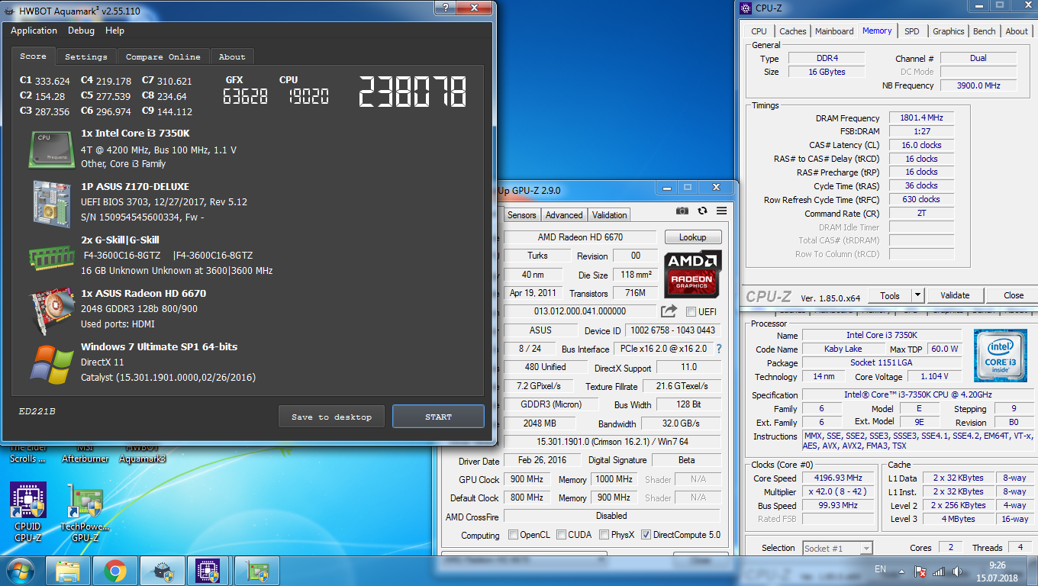Click Action Center flag tray icon
This screenshot has width=1038, height=586.
[921, 571]
